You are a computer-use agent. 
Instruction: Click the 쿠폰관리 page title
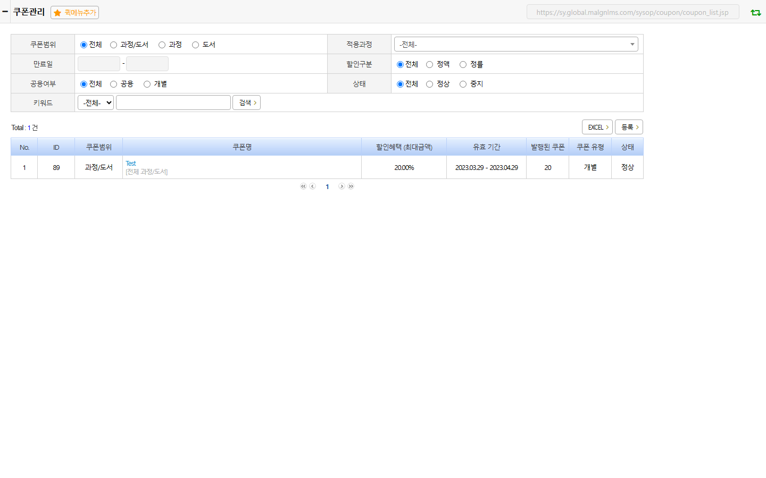point(29,12)
